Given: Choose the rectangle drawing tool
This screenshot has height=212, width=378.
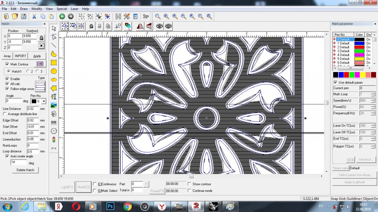Looking at the screenshot, I should pyautogui.click(x=54, y=63).
